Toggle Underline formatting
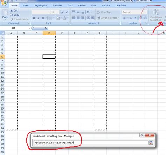This screenshot has width=166, height=155. 43,18
